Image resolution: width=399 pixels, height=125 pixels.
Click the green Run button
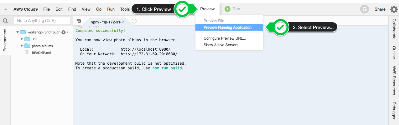tap(232, 9)
